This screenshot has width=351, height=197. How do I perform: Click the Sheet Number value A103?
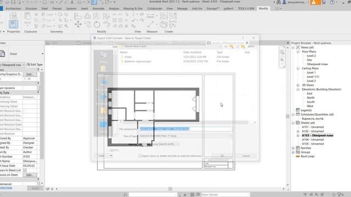[x=30, y=157]
